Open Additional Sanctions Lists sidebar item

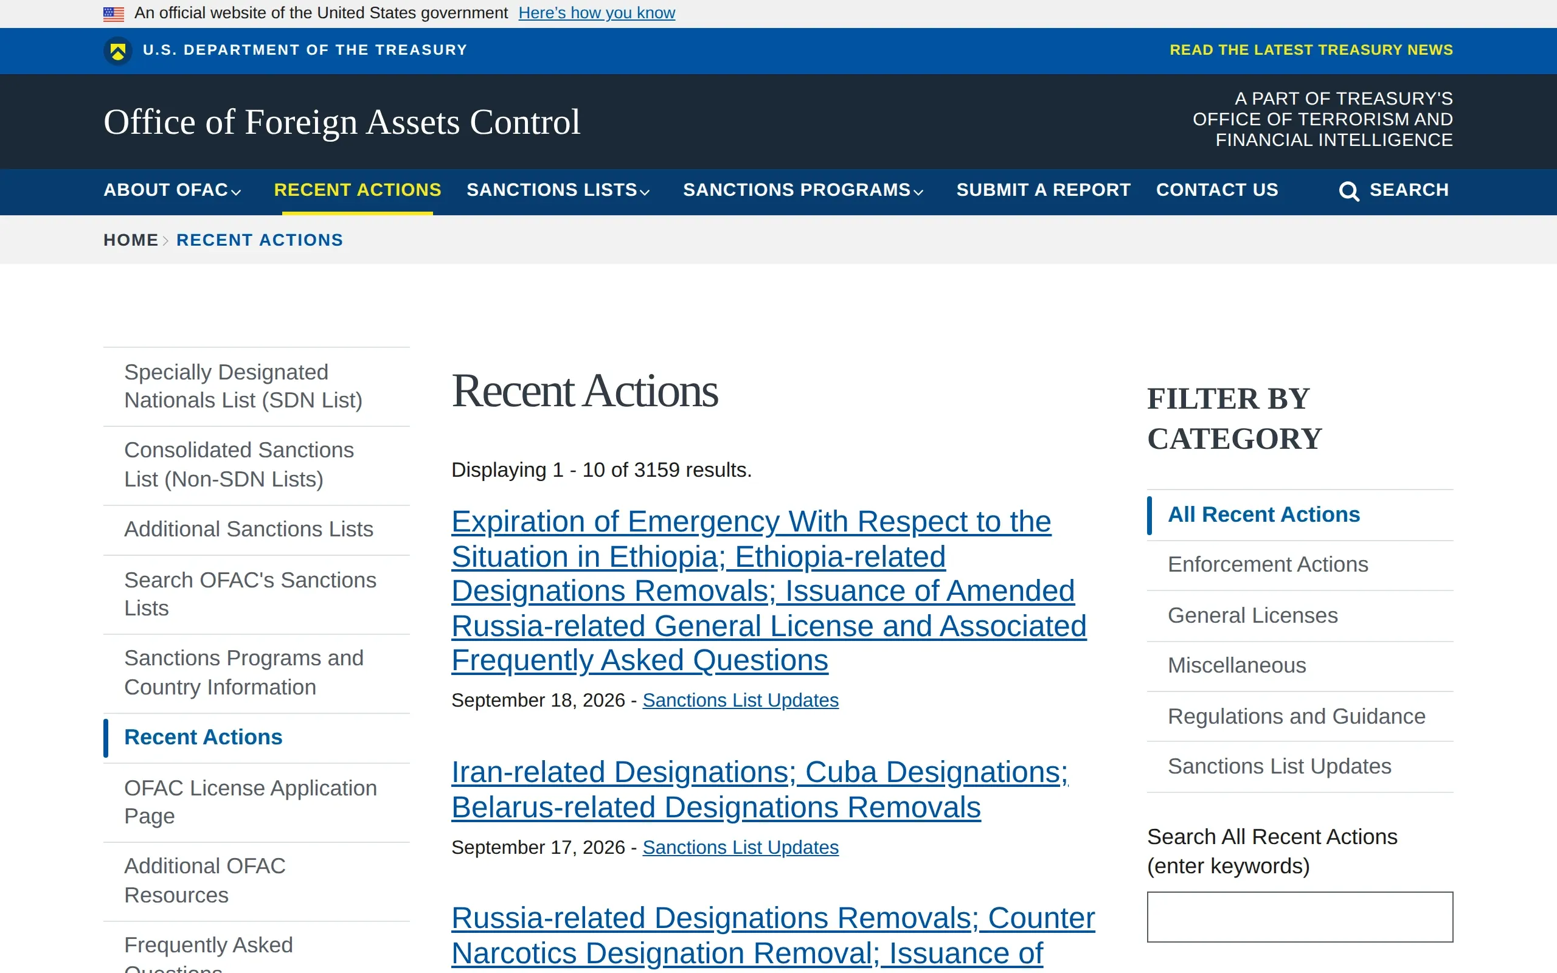click(256, 529)
